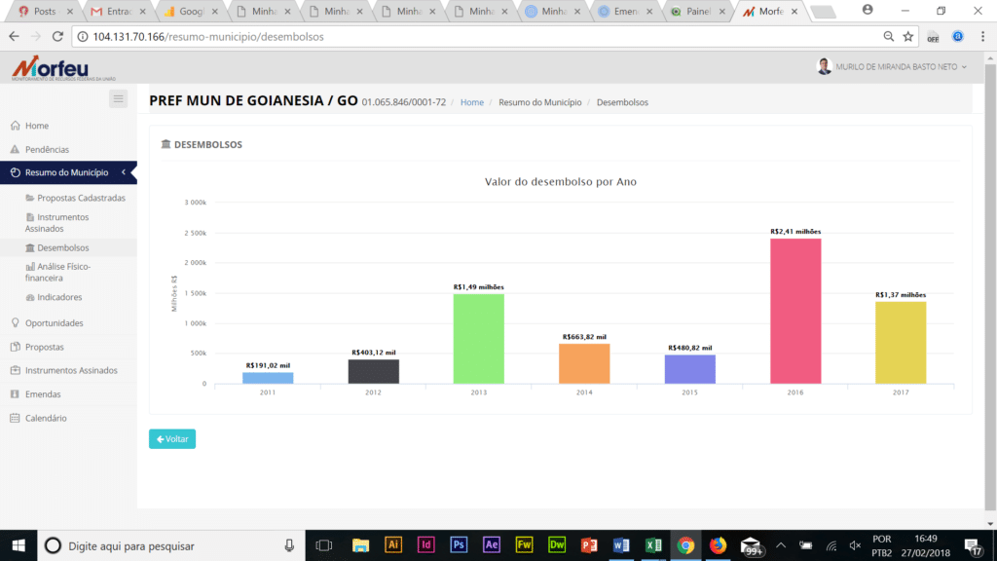Select Indicadores in the sidebar submenu
Screen dimensions: 997x561
59,297
